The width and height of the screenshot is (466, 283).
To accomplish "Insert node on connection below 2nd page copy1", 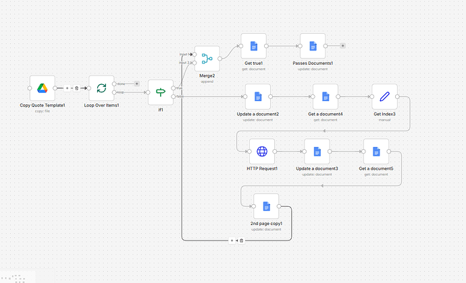I will pyautogui.click(x=232, y=241).
